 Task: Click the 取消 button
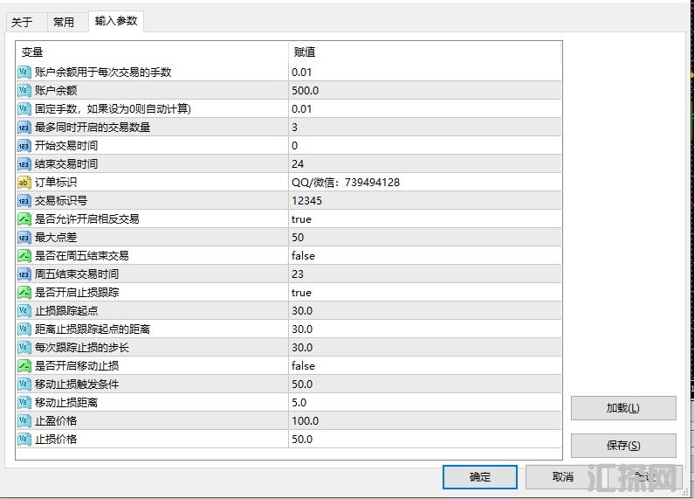pyautogui.click(x=562, y=476)
